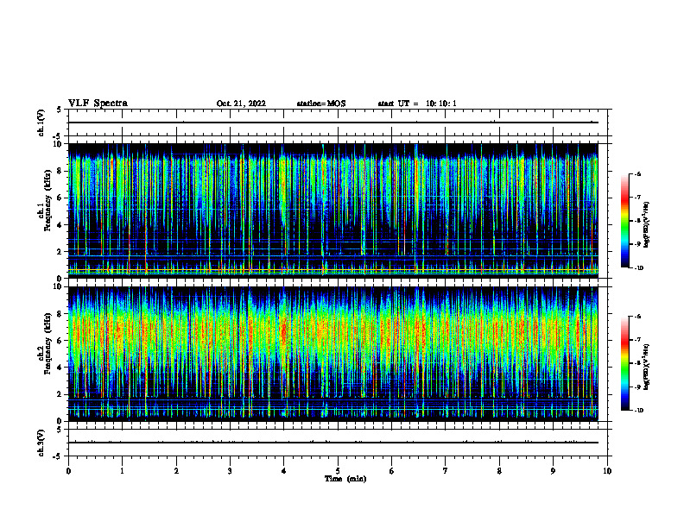
Task: Click the time axis tick label "9"
Action: (553, 471)
